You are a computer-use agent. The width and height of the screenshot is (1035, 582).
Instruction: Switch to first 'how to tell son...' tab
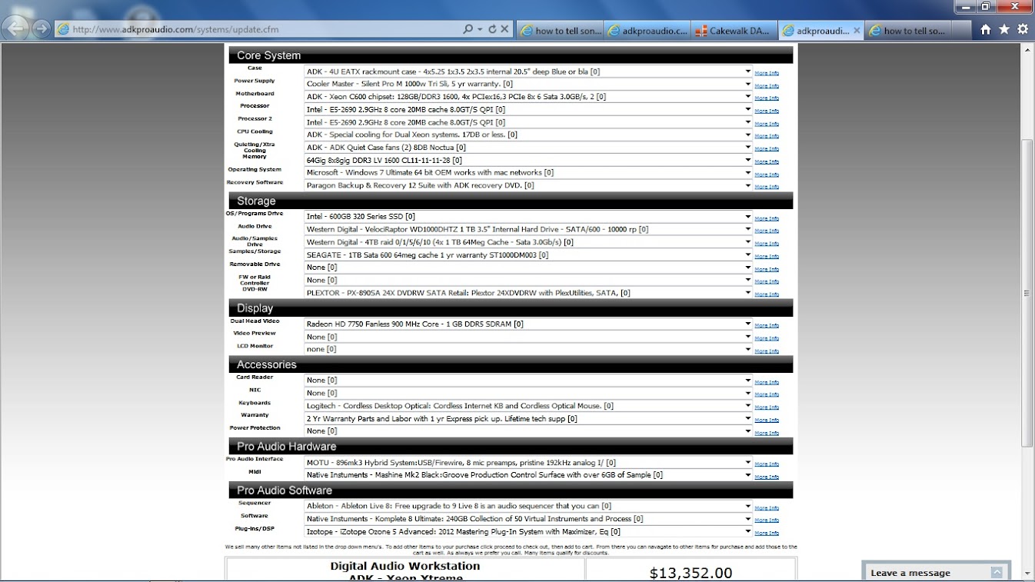pos(560,31)
